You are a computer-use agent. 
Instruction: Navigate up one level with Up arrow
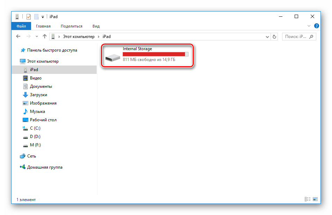[44, 37]
